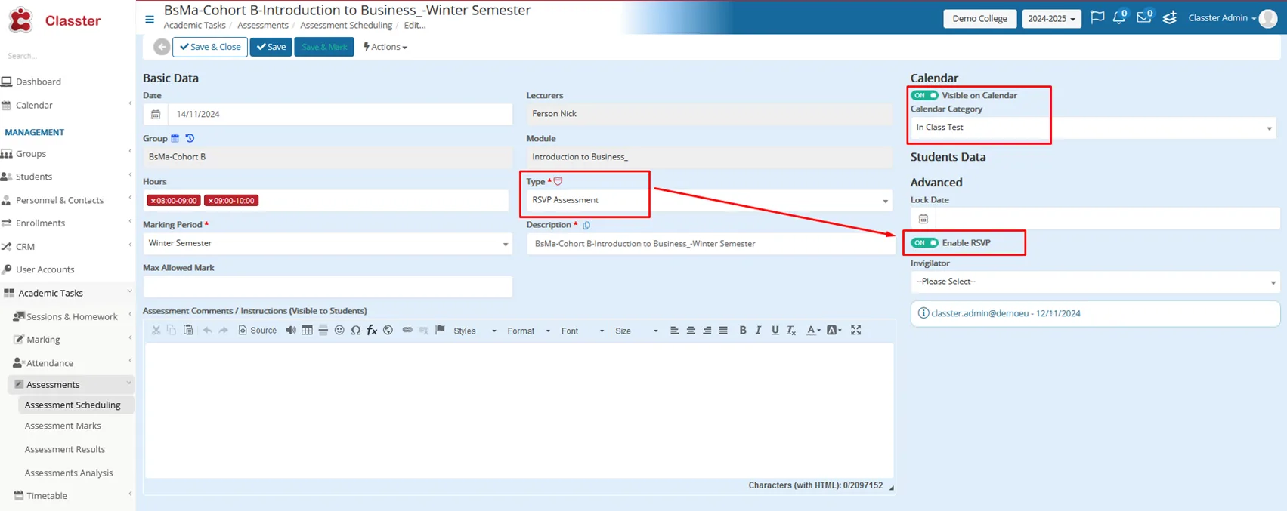Open Assessment Marks in sidebar
The height and width of the screenshot is (511, 1287).
(x=63, y=426)
